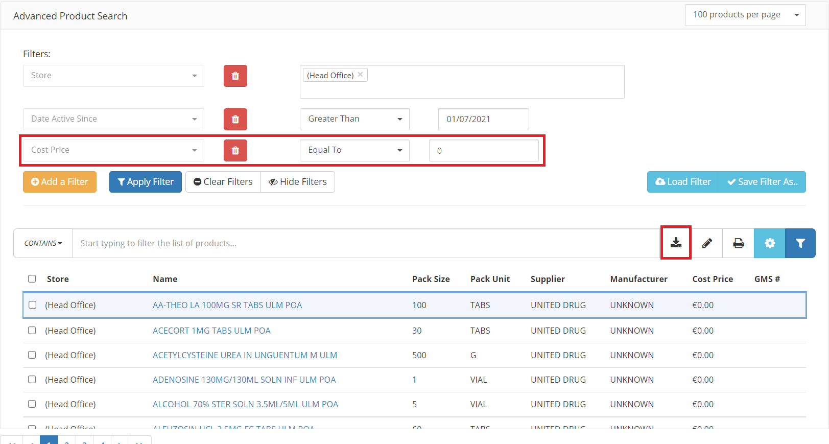Screen dimensions: 829x444
Task: Delete the Cost Price filter row
Action: pyautogui.click(x=235, y=150)
